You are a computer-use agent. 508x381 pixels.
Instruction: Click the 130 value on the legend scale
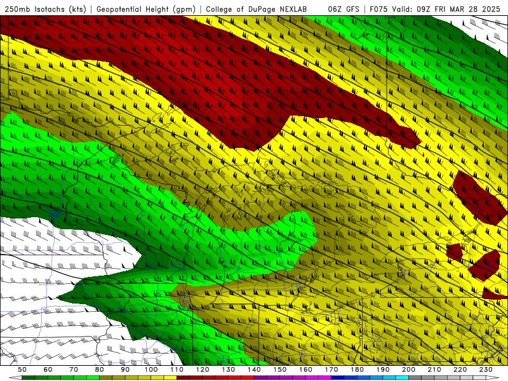pos(229,370)
